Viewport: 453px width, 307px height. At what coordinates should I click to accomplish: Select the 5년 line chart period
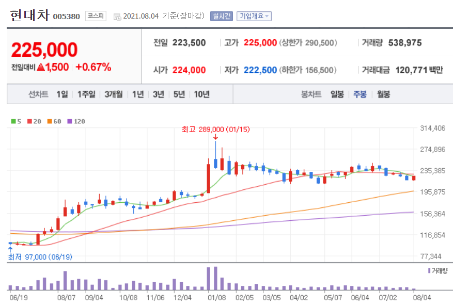tap(179, 94)
